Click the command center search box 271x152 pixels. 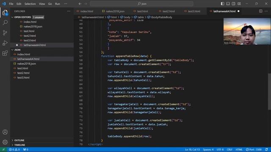(x=142, y=4)
